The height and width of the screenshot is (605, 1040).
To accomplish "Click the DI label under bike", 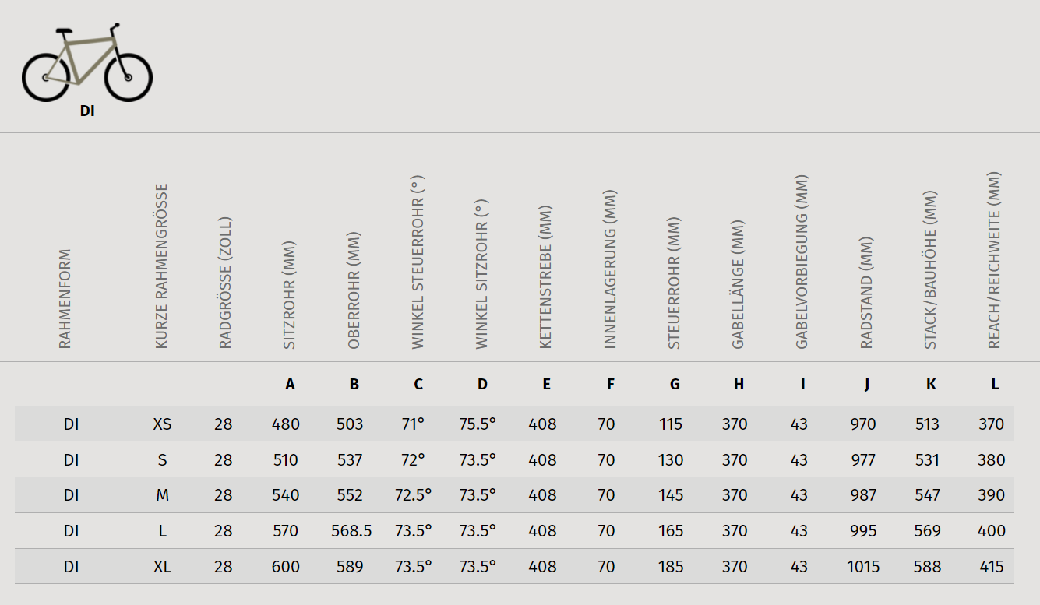I will click(x=87, y=111).
